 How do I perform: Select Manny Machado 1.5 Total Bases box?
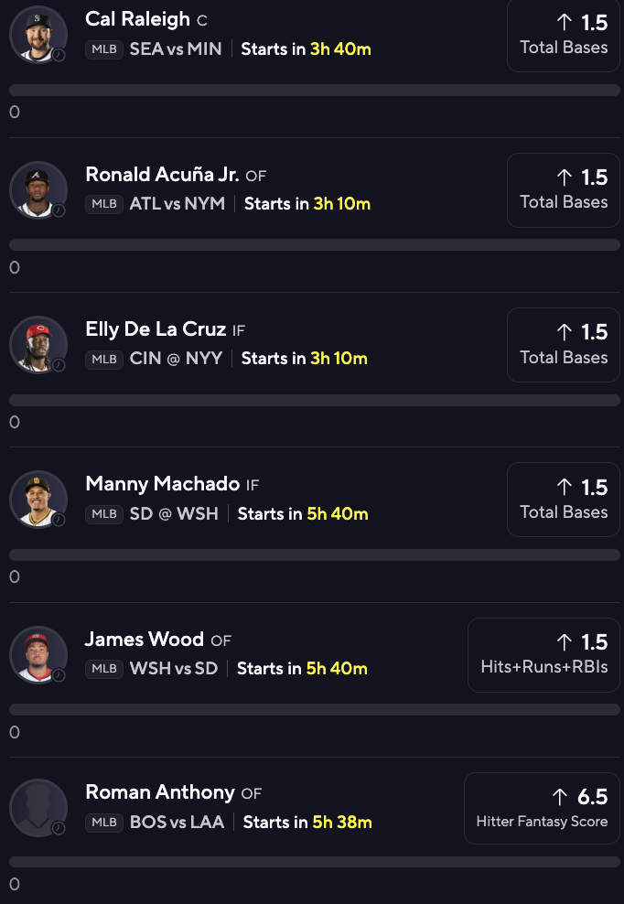click(x=564, y=500)
